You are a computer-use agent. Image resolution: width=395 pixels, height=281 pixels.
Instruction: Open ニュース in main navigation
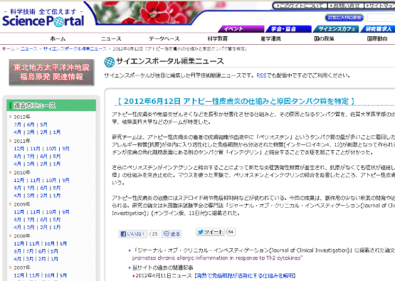[x=111, y=39]
